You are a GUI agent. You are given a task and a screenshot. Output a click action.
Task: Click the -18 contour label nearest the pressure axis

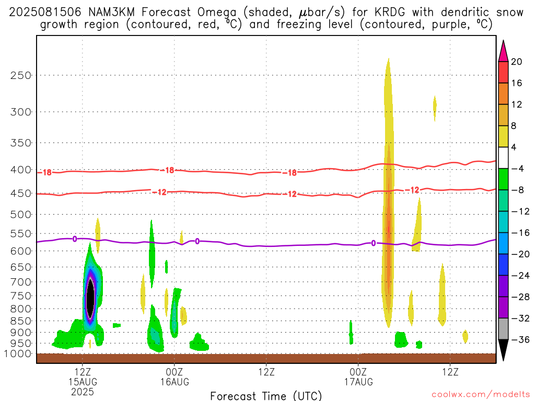point(45,172)
